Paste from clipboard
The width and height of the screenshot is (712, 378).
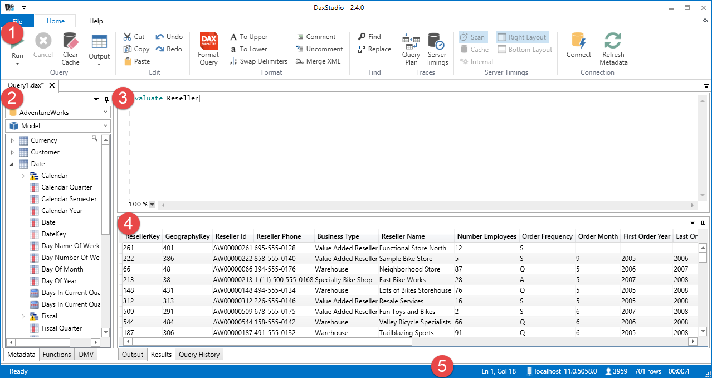click(x=136, y=61)
